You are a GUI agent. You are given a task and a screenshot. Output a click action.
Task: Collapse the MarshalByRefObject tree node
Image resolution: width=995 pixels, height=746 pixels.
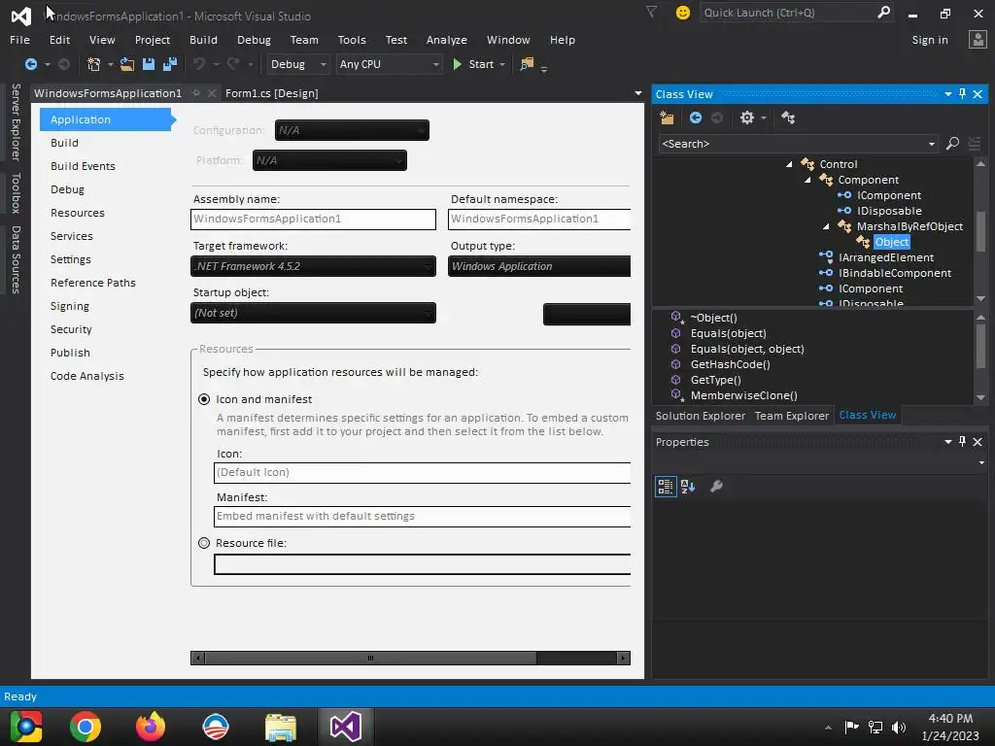[x=826, y=226]
